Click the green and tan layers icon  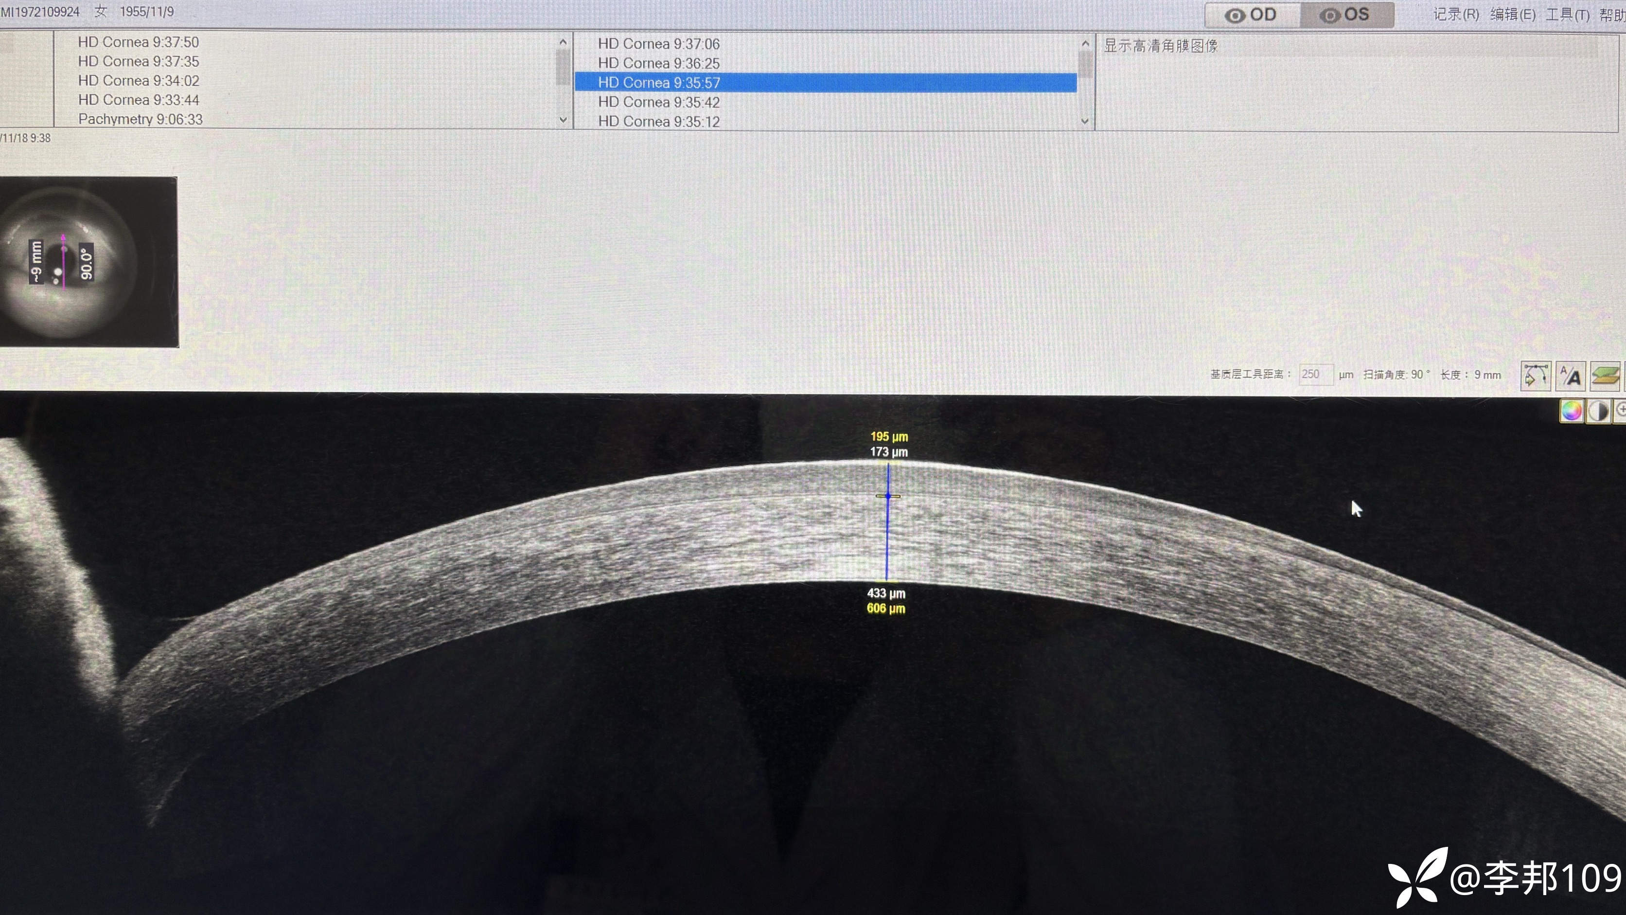1605,376
